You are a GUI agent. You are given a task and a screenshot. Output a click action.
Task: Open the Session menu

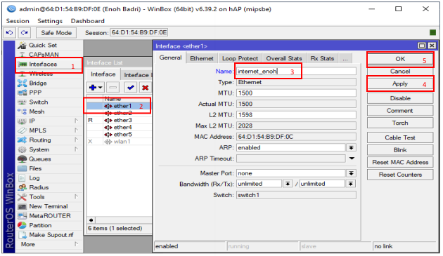(x=18, y=21)
